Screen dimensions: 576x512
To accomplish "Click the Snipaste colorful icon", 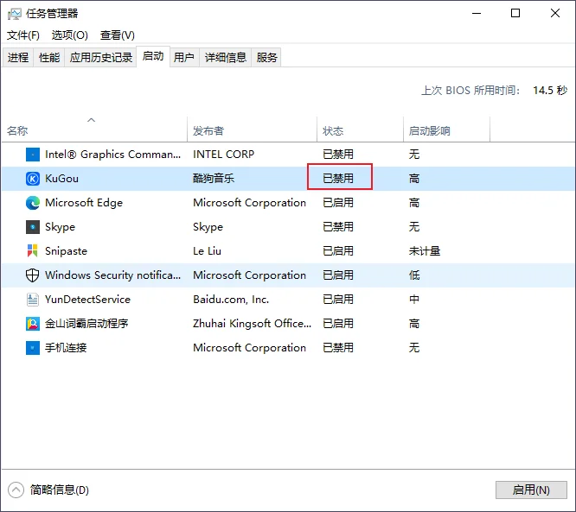I will pos(33,251).
